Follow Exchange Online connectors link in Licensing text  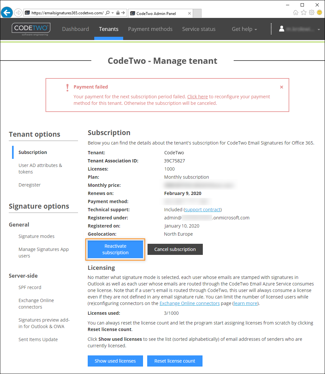[189, 303]
